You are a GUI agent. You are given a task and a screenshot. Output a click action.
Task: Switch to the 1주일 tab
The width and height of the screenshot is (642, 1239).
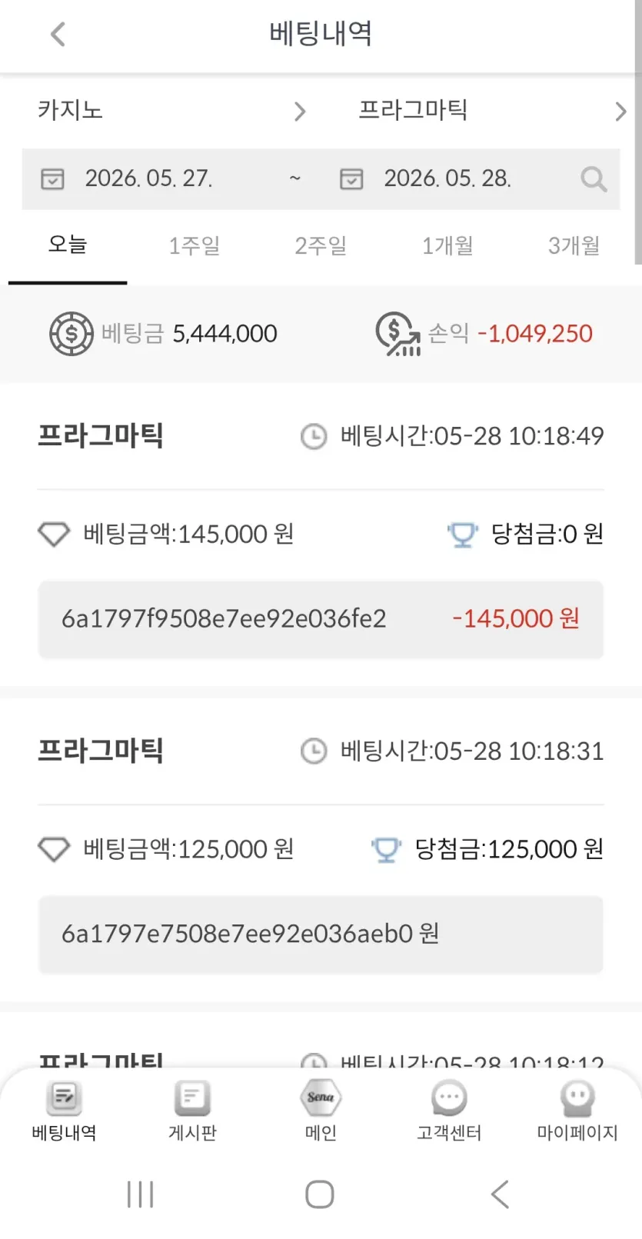[195, 246]
